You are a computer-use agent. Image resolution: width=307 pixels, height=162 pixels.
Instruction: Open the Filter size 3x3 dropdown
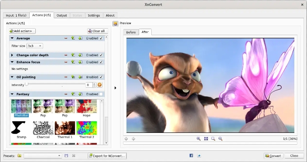(x=35, y=46)
